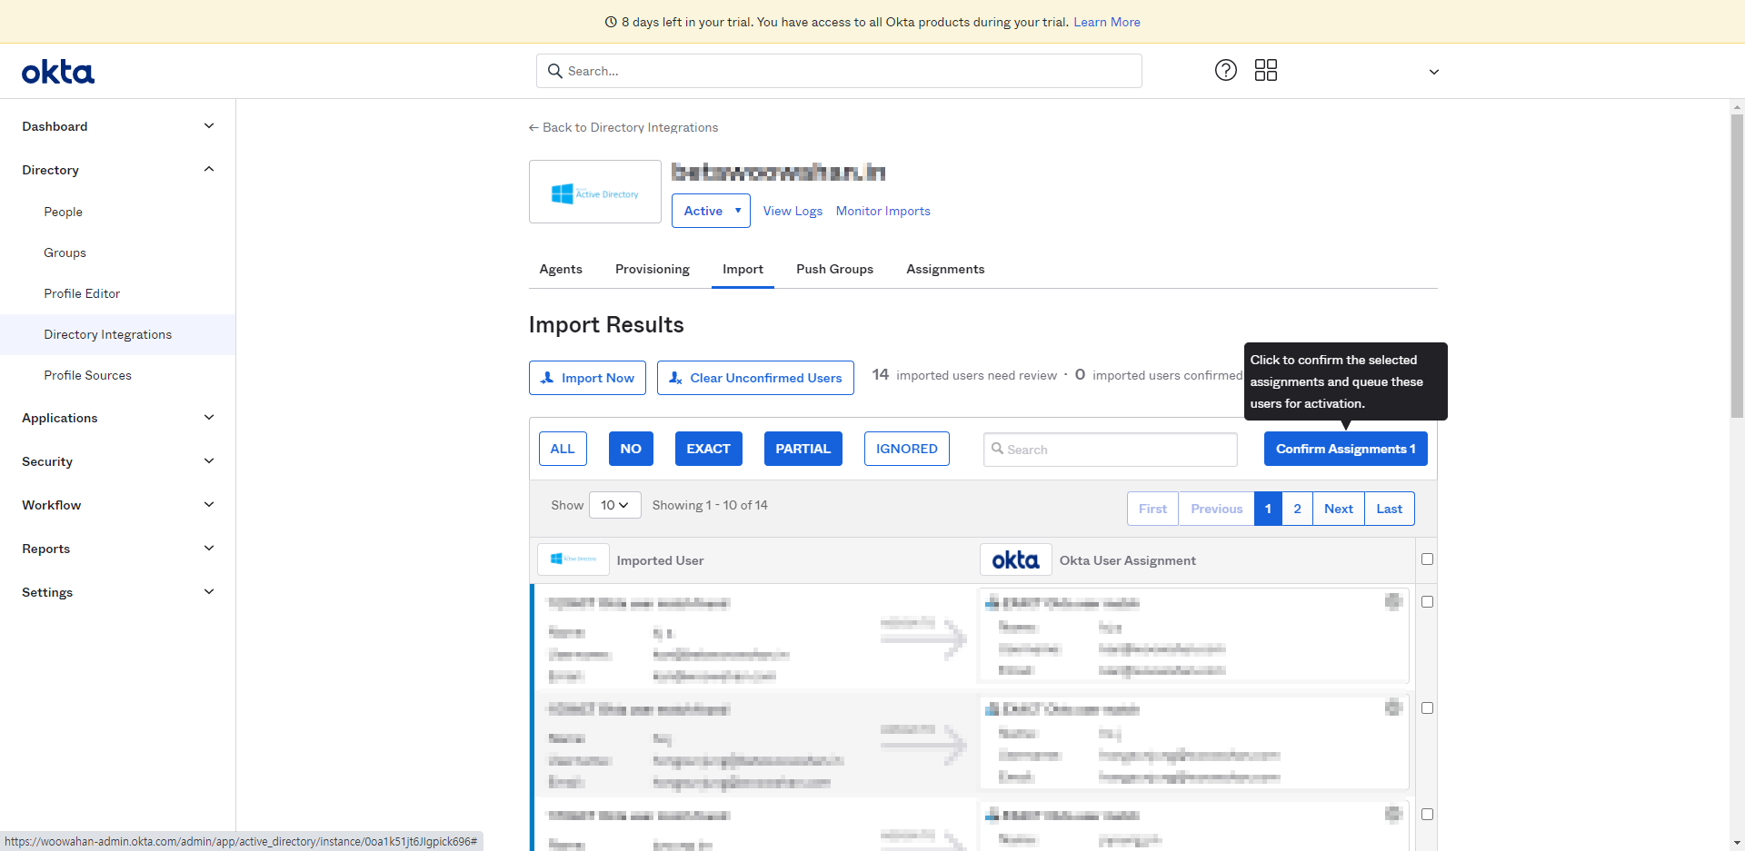1745x851 pixels.
Task: Click the Active Directory logo thumbnail
Action: coord(595,192)
